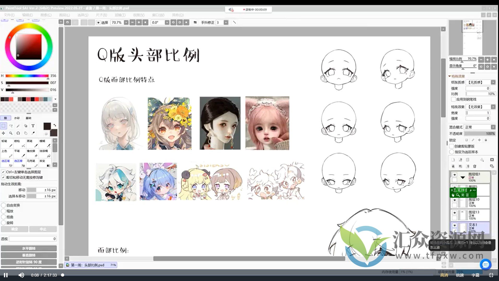Click the new layer icon
Screen dimensions: 499x281
click(453, 160)
